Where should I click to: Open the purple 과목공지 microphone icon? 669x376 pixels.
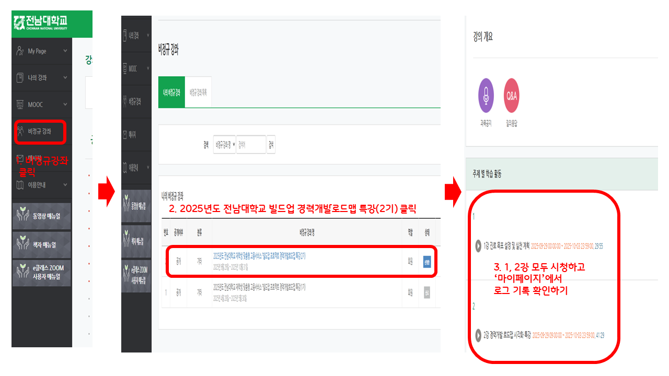coord(486,96)
